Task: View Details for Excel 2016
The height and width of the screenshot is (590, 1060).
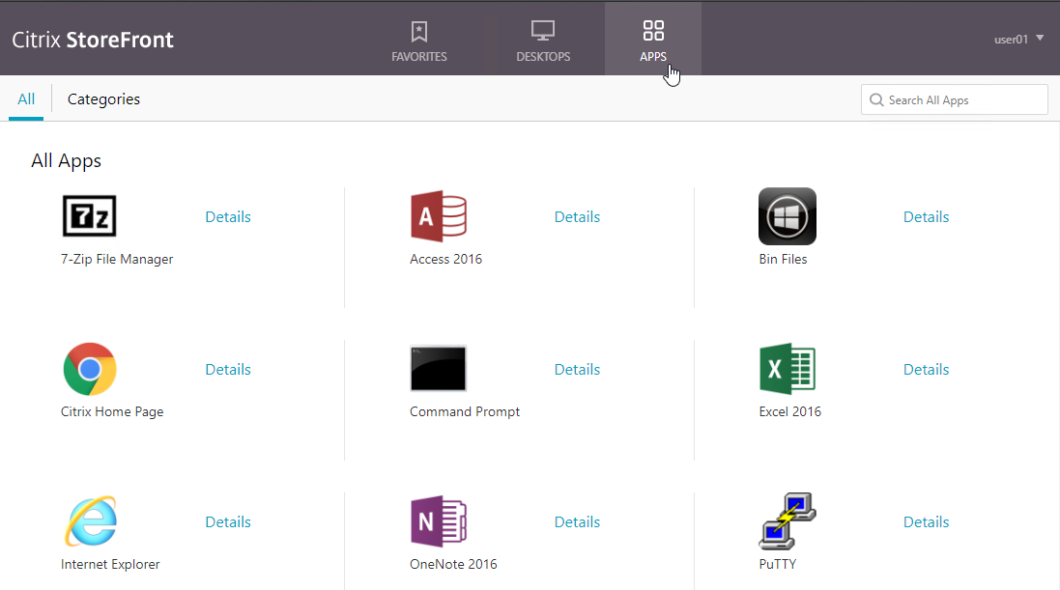Action: 926,370
